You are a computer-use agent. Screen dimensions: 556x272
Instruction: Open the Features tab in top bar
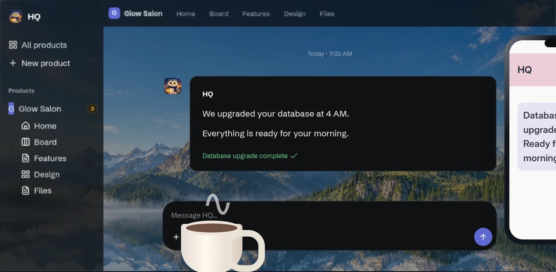point(256,14)
